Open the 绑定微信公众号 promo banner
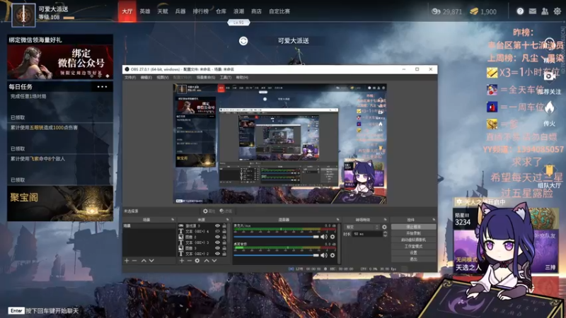 click(60, 62)
